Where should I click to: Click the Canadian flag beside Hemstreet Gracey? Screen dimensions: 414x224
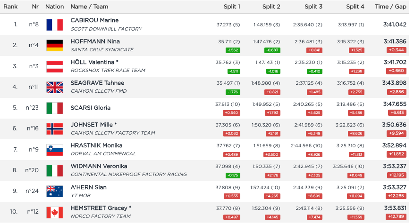pos(54,212)
